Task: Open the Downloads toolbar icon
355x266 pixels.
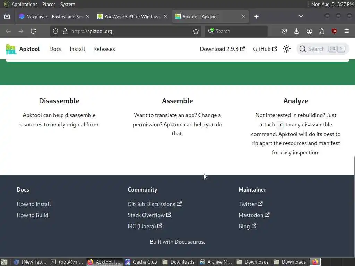Action: (x=297, y=31)
